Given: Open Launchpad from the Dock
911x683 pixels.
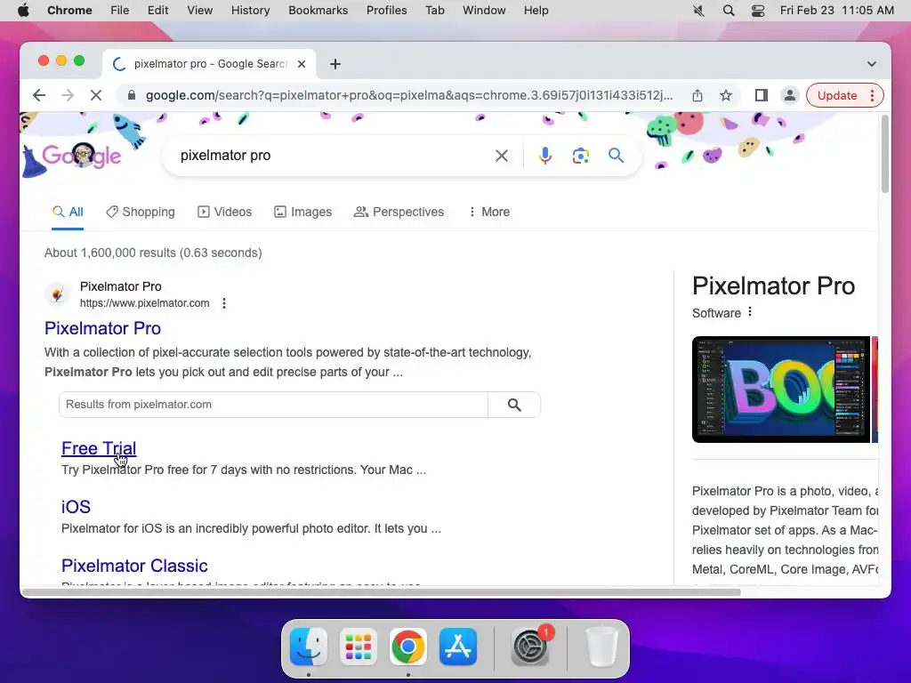Looking at the screenshot, I should tap(359, 647).
